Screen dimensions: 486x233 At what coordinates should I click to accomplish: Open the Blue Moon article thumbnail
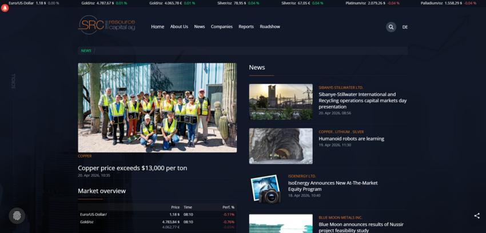(x=281, y=224)
